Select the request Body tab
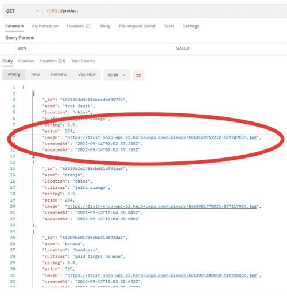287x296 pixels. [105, 26]
